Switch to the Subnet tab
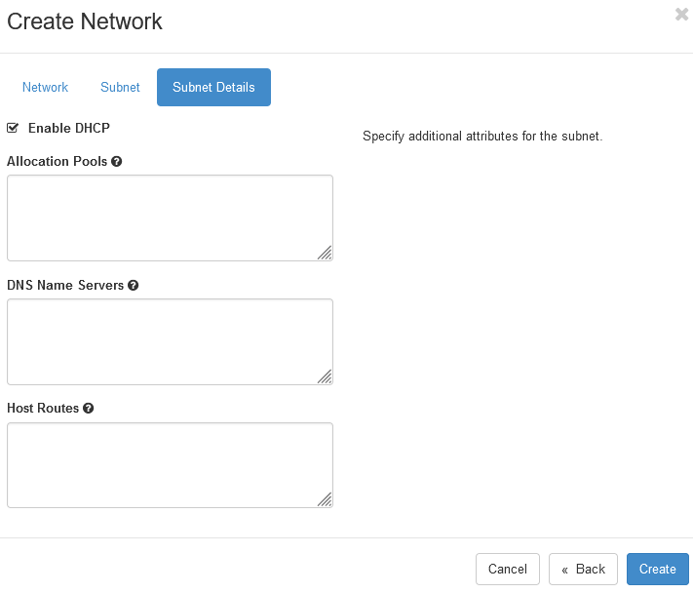This screenshot has width=693, height=593. point(120,87)
